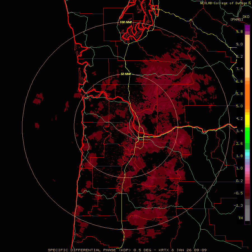Screen dimensions: 252x252
Task: Click the 6.6 scale value
Action: click(x=239, y=81)
